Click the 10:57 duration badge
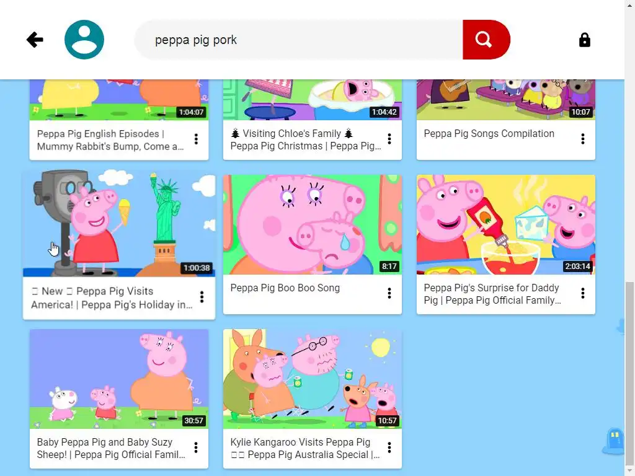This screenshot has height=476, width=635. point(387,420)
